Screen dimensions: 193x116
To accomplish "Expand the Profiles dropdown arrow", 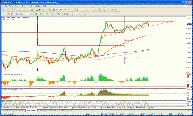I will pyautogui.click(x=11, y=10).
